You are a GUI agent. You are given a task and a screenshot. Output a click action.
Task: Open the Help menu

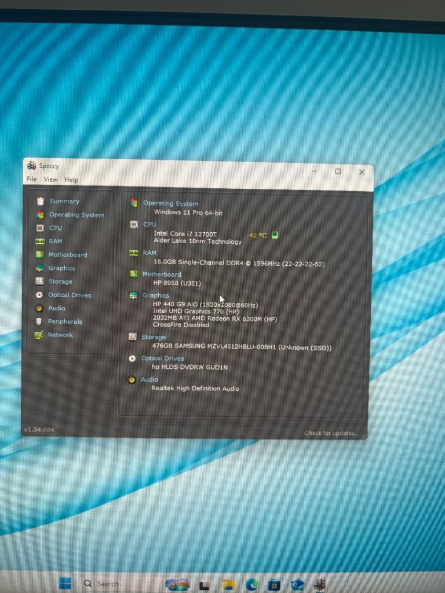coord(71,180)
